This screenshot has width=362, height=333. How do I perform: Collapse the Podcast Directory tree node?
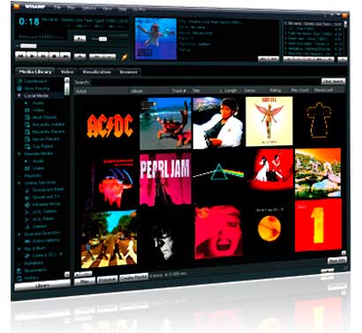[19, 234]
